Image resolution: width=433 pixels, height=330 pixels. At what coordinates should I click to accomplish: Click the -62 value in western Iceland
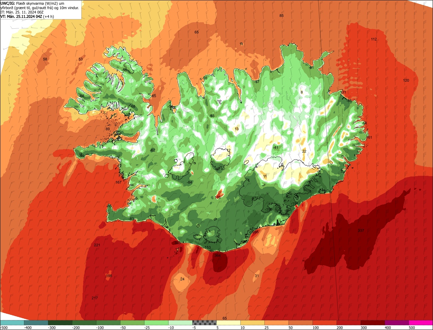coord(153,150)
